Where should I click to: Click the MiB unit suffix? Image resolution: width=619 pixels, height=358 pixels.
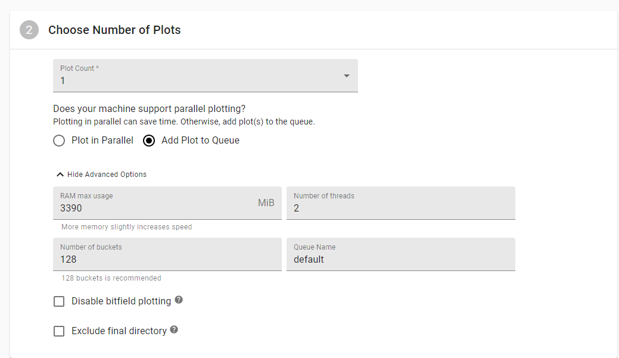(266, 203)
